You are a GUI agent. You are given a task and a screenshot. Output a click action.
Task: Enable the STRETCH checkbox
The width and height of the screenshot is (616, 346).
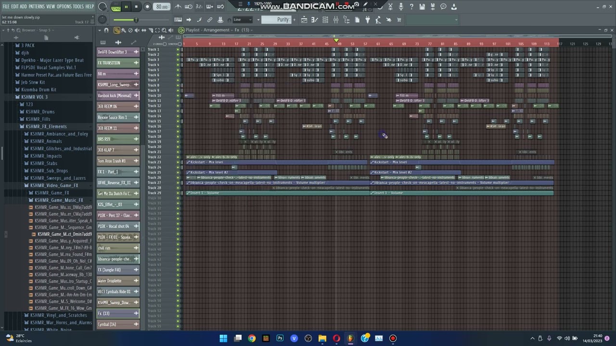[180, 44]
